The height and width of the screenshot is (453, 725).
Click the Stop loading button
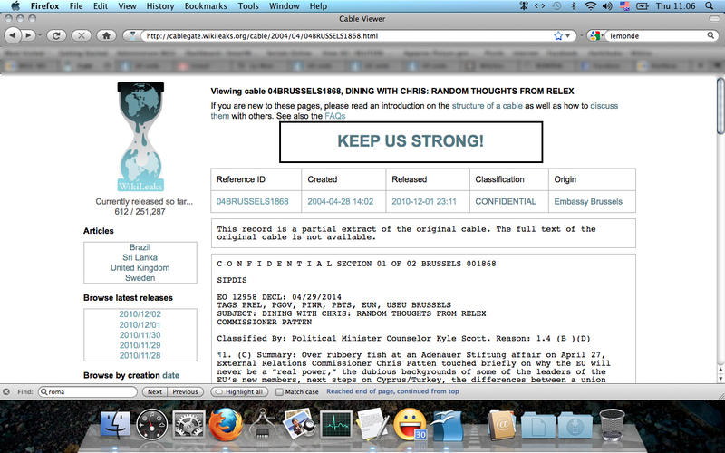[82, 35]
